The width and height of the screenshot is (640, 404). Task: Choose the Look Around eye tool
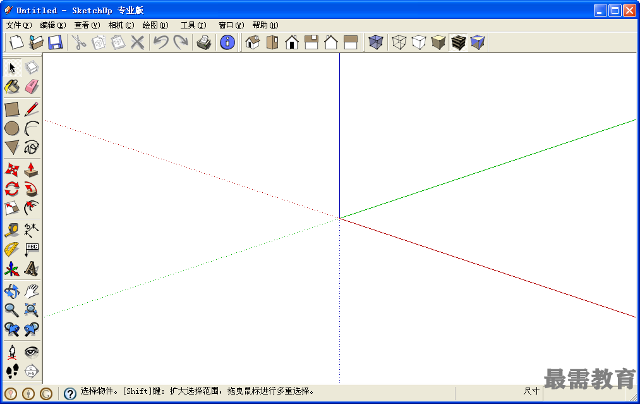coord(32,352)
